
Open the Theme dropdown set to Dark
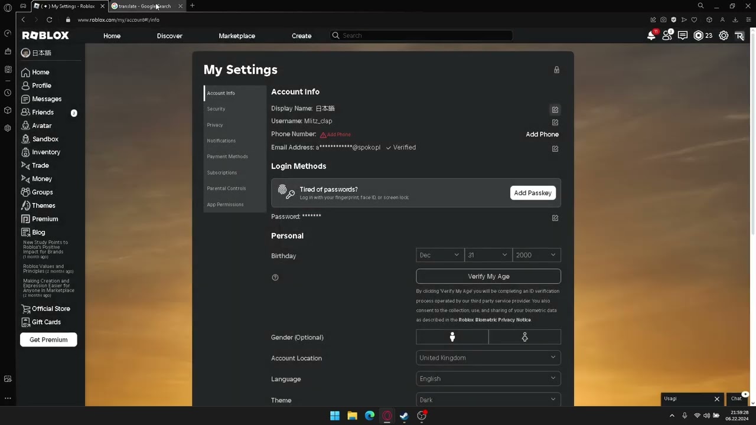click(x=488, y=400)
